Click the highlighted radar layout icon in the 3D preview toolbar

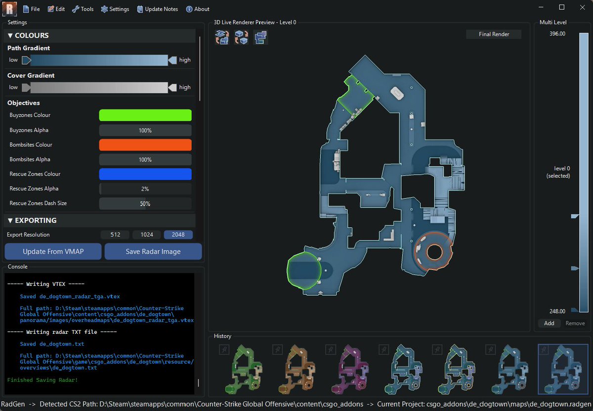[260, 37]
